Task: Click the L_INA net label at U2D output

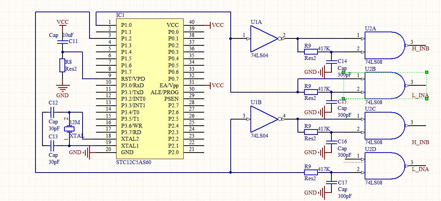Action: 421,169
